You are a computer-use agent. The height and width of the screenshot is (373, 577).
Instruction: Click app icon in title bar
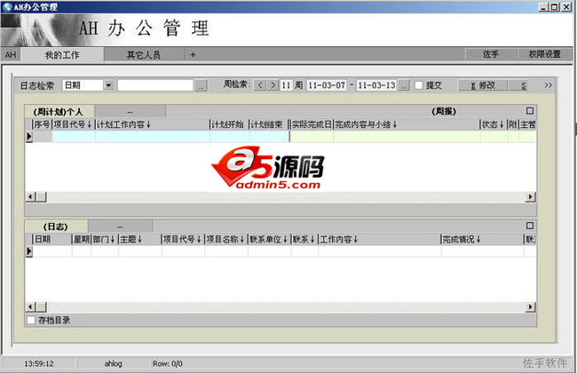(7, 7)
